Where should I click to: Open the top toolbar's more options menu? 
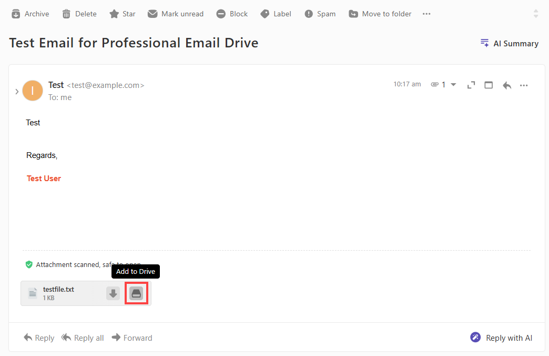tap(426, 14)
